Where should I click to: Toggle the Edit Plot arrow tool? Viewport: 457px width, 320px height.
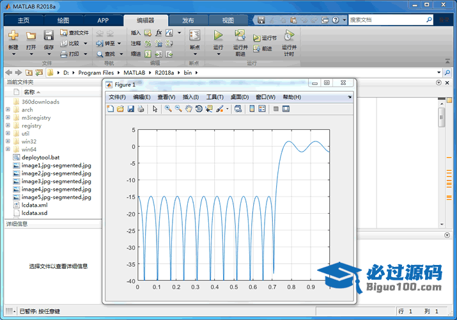(x=155, y=109)
